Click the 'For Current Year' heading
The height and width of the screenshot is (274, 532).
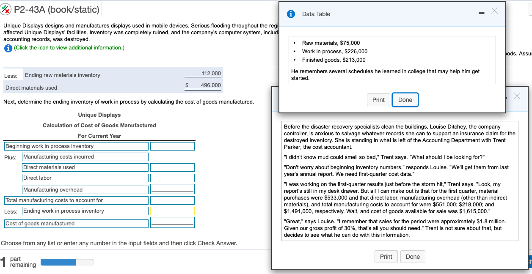click(x=99, y=136)
